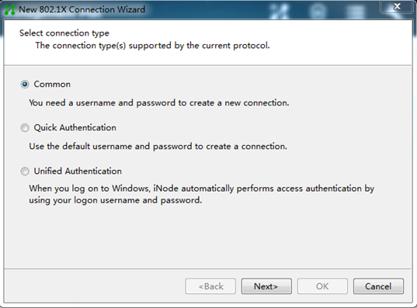Click the disabled OK button
417x308 pixels.
[x=322, y=286]
